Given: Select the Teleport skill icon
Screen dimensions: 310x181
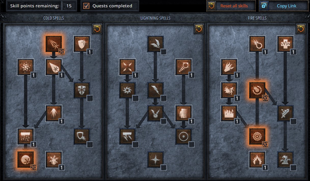Looking at the screenshot, I should point(183,113).
